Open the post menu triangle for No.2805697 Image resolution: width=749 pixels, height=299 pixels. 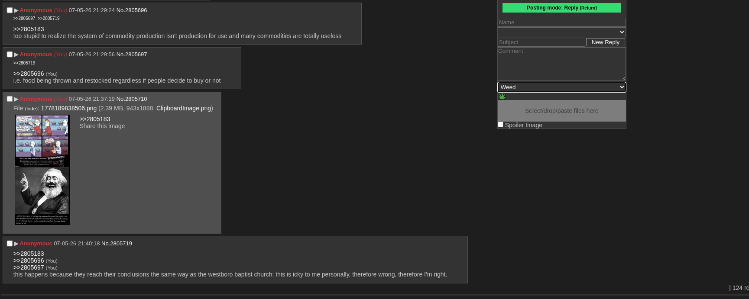point(16,55)
